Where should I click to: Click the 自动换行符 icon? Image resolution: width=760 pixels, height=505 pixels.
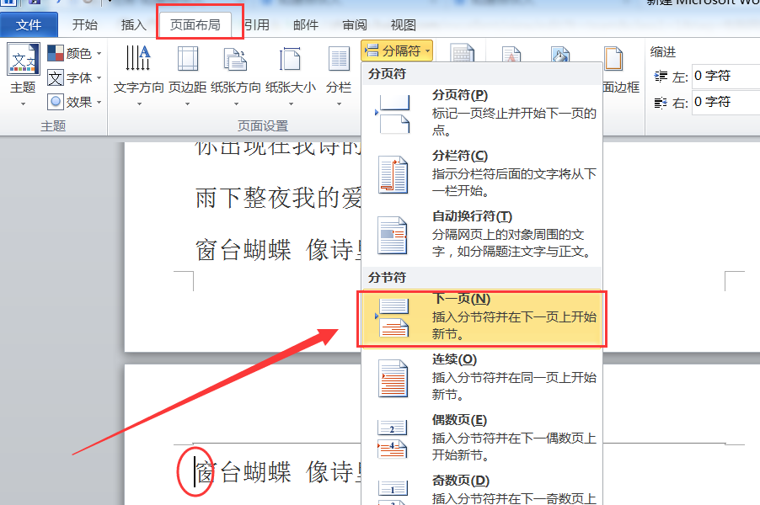(393, 236)
